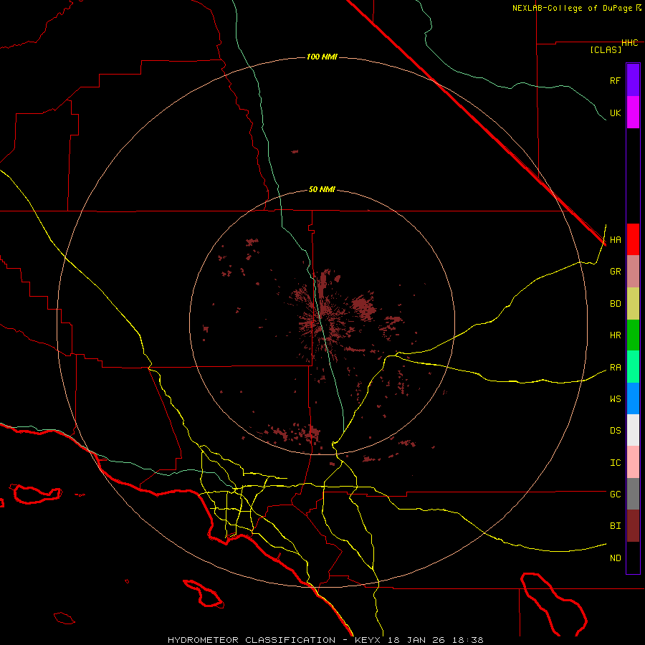Image resolution: width=645 pixels, height=645 pixels.
Task: Click the RA mint-green legend swatch
Action: [x=633, y=367]
